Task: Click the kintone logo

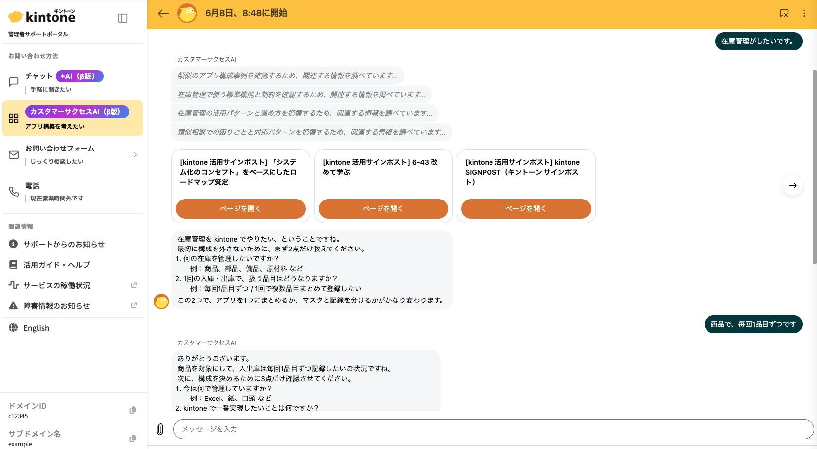Action: pyautogui.click(x=42, y=16)
